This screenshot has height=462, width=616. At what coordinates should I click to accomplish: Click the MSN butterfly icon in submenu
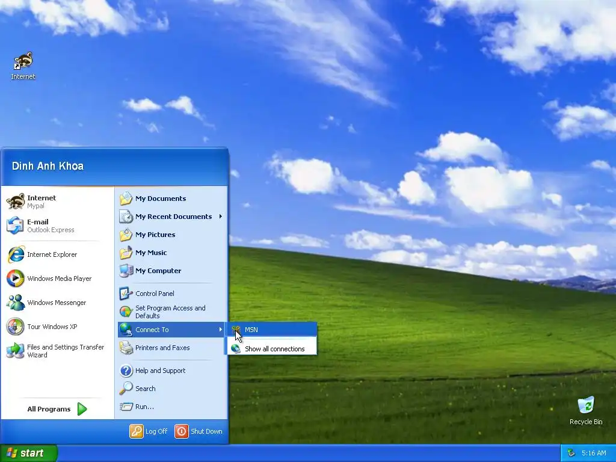tap(236, 330)
